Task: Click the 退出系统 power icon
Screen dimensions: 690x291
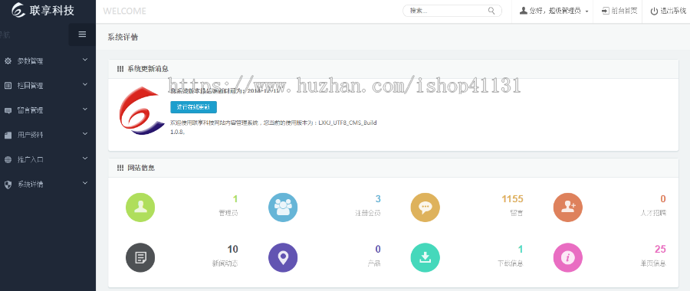Action: coord(655,11)
